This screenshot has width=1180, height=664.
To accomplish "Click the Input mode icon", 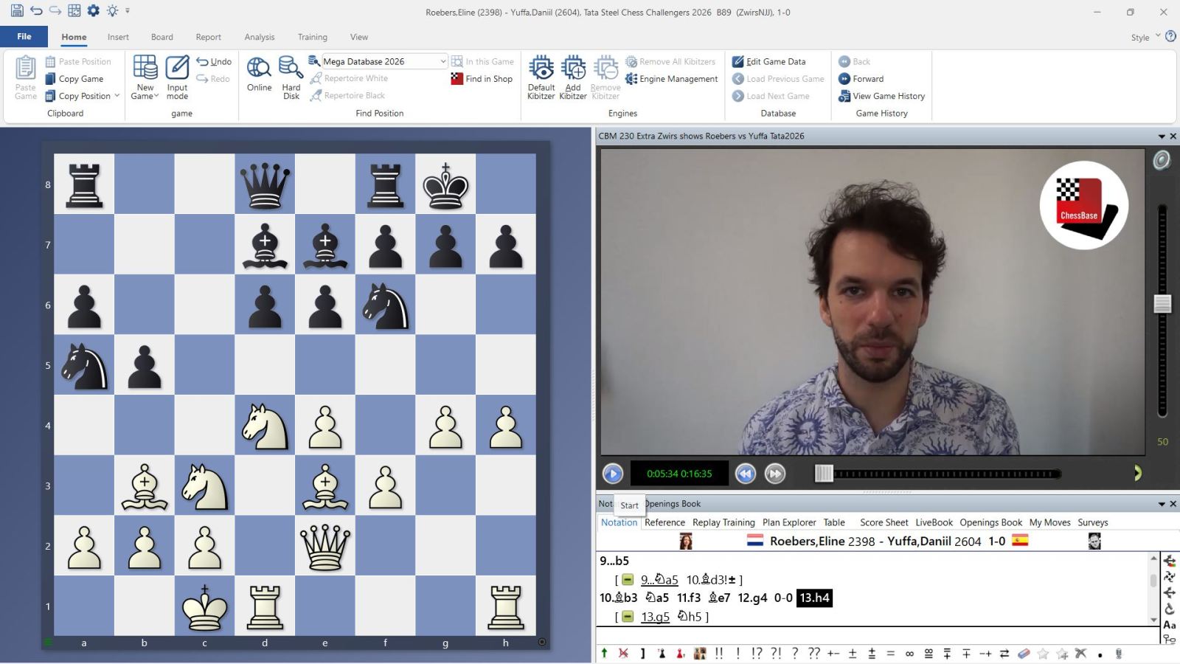I will [177, 69].
